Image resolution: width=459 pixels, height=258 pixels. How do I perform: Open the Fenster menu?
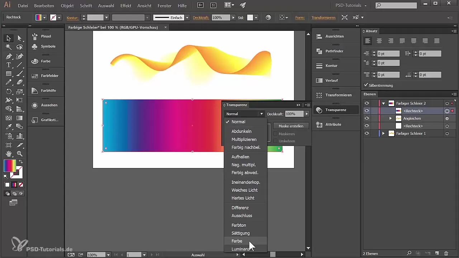[x=164, y=6]
